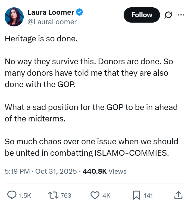Click the @LauraLoomer handle

coord(52,22)
